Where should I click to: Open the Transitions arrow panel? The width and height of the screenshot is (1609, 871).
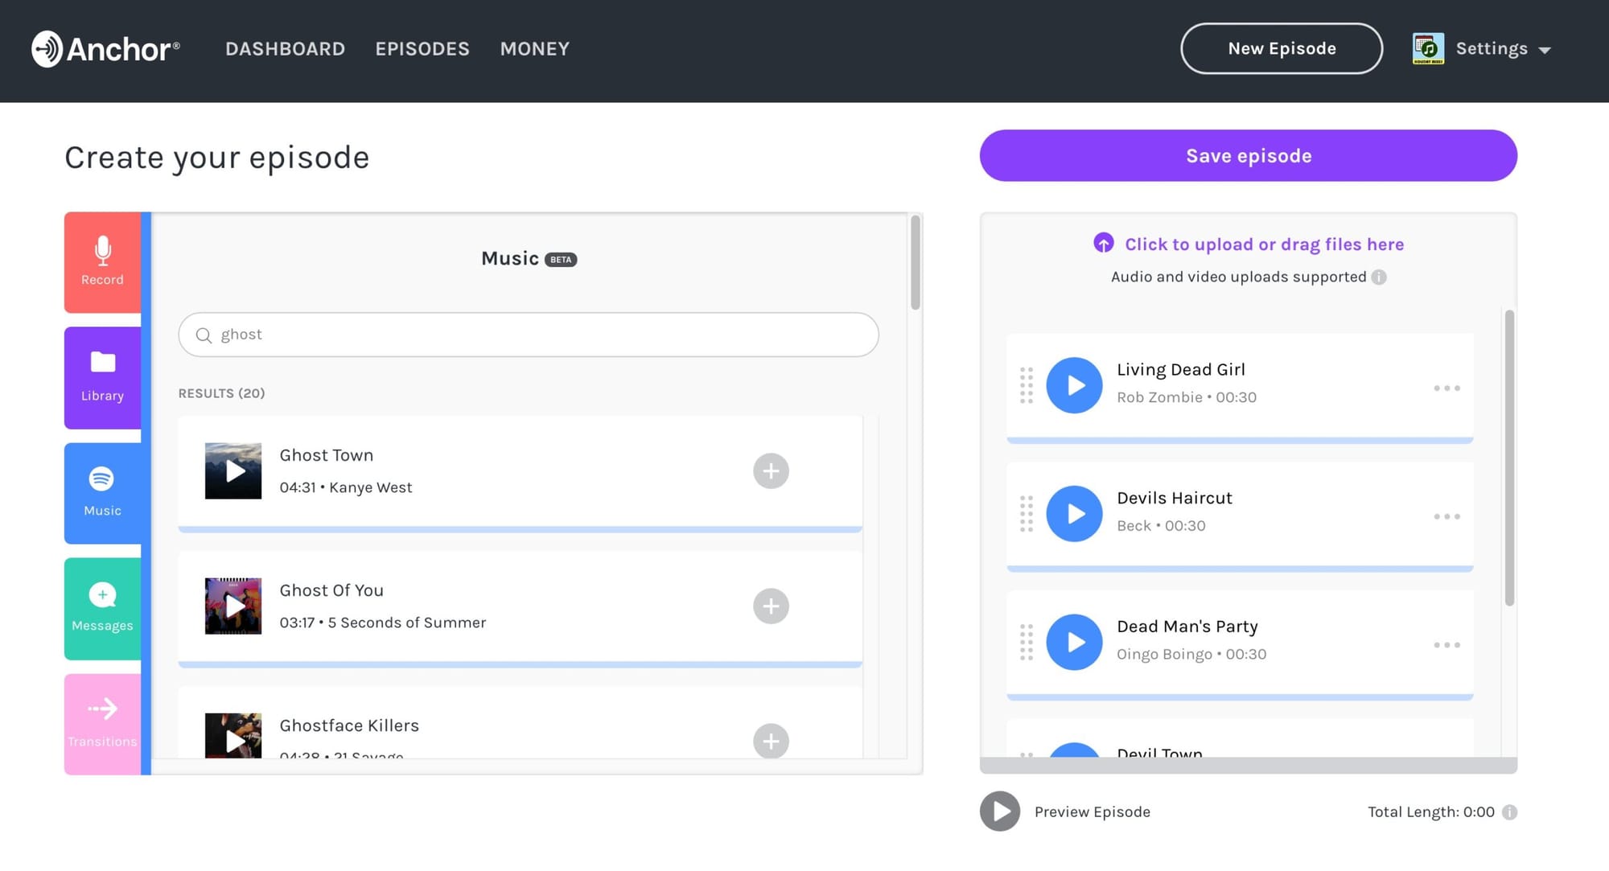[102, 723]
